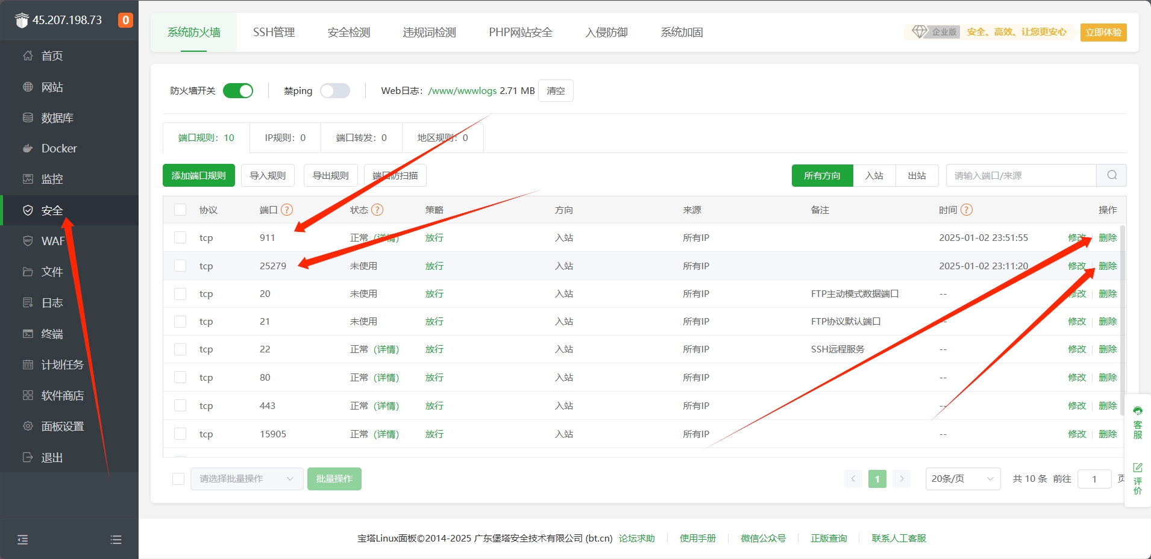The image size is (1151, 559).
Task: Switch to 违规词检测 tab
Action: [430, 32]
